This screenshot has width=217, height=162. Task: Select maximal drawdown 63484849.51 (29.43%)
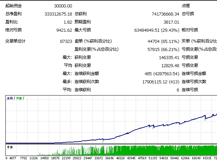157,30
